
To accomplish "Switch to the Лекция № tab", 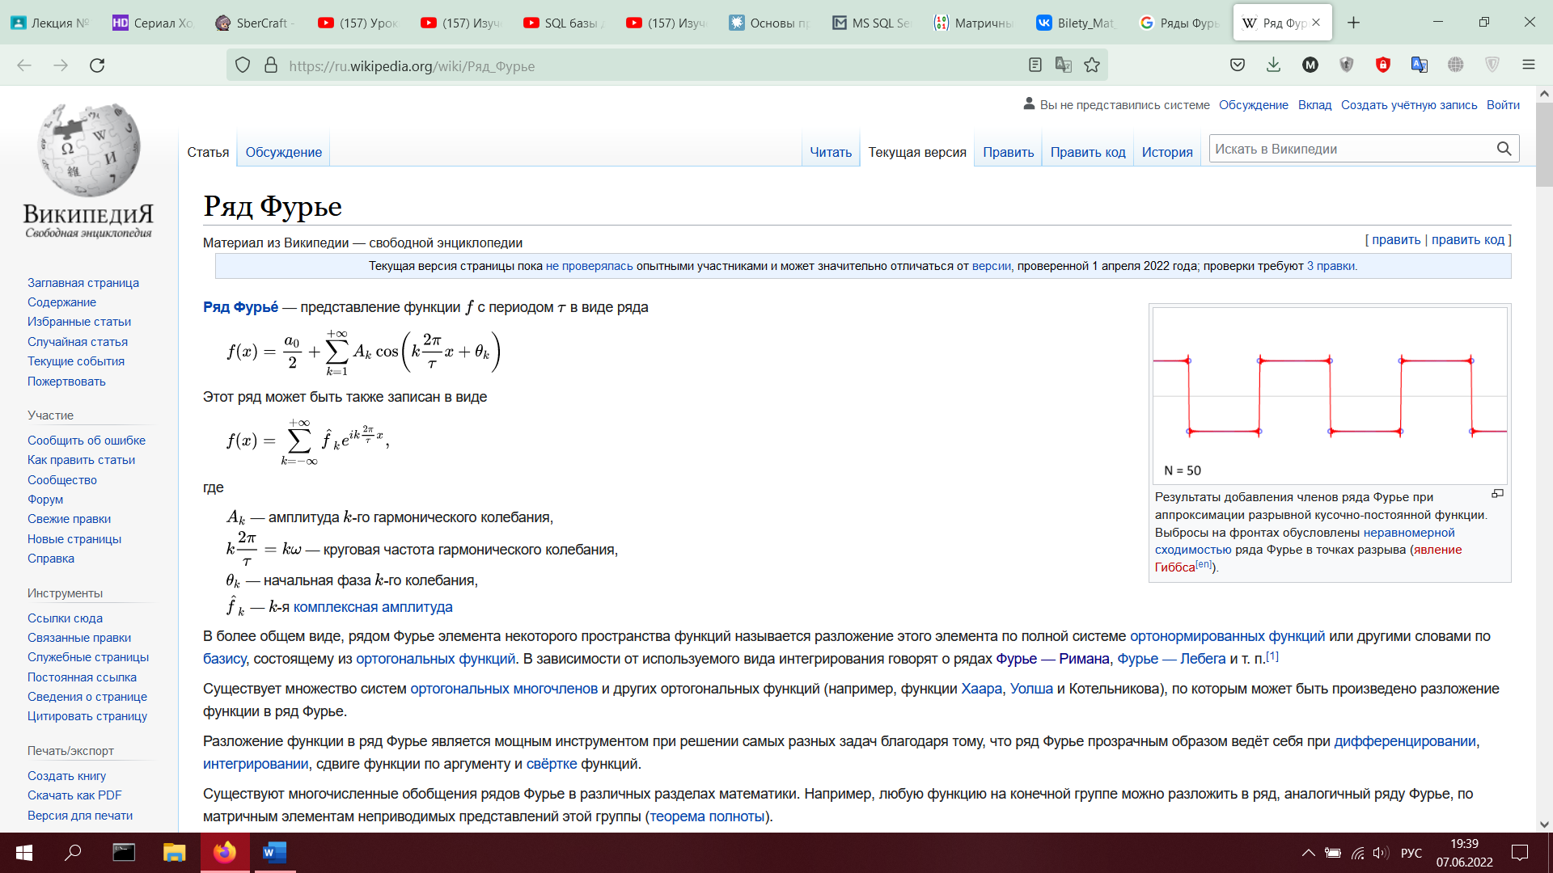I will click(x=50, y=23).
